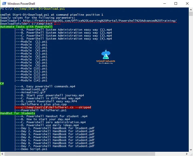Click the red 'HelloThere!.cs --skipped' line
Image resolution: width=193 pixels, height=156 pixels.
click(x=53, y=107)
